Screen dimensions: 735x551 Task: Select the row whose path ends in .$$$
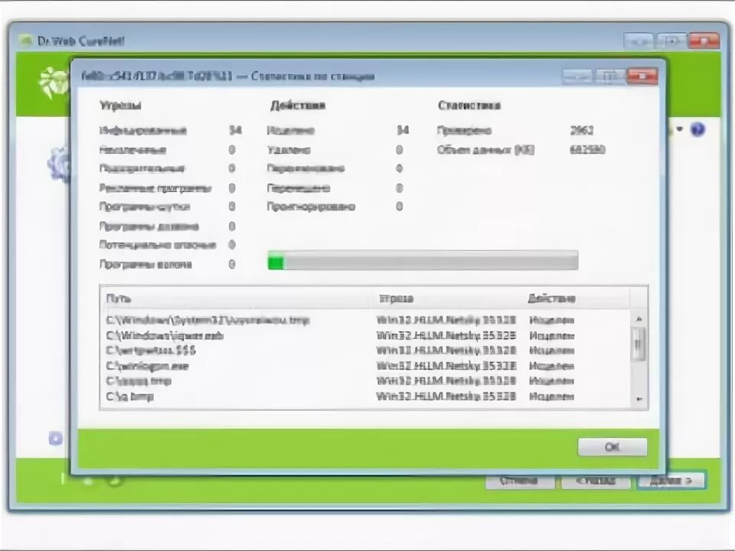coord(365,350)
